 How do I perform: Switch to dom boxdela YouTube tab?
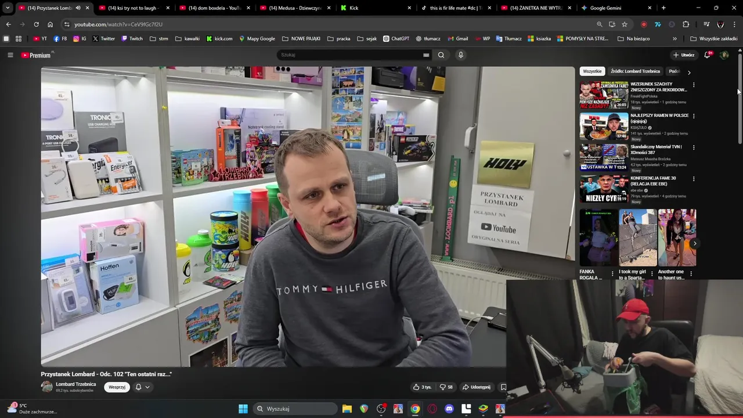click(x=214, y=8)
